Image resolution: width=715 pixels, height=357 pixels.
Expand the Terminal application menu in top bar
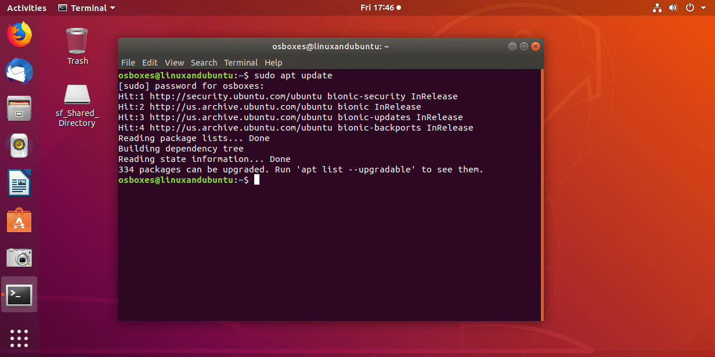pos(86,8)
